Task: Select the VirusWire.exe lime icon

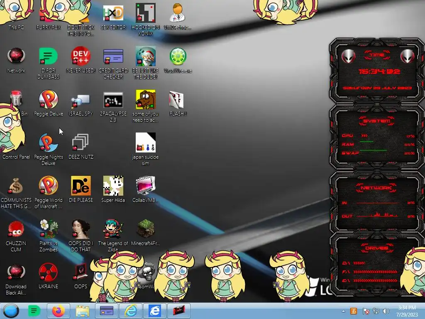Action: tap(178, 60)
